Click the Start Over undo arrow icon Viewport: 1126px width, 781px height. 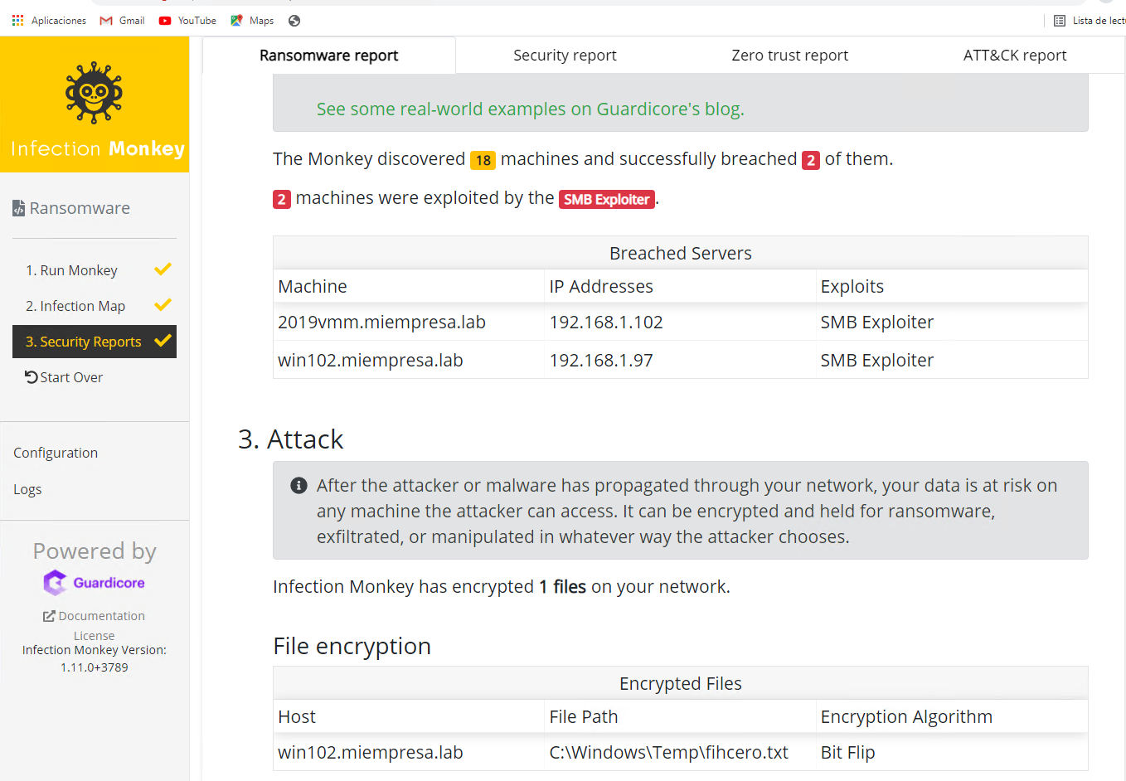tap(32, 377)
